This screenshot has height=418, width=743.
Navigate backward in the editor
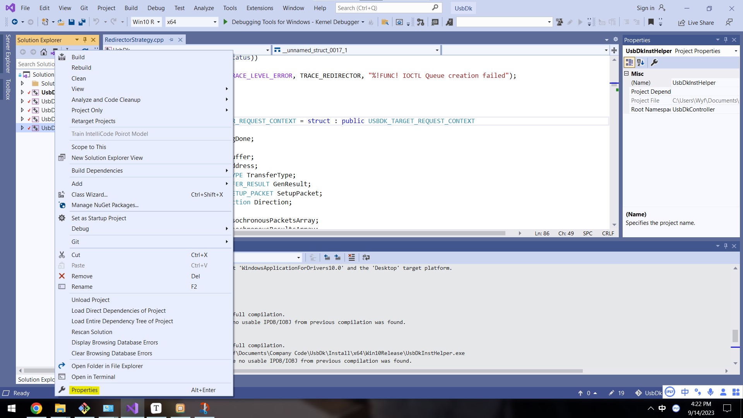pyautogui.click(x=15, y=22)
